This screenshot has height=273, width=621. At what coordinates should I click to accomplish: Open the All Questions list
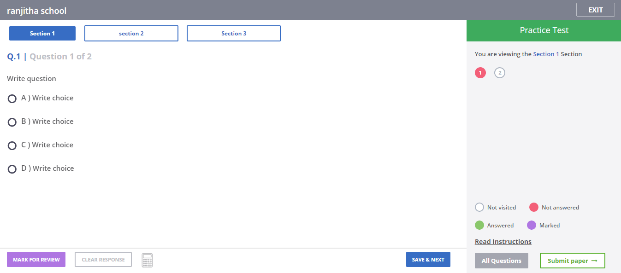tap(502, 261)
